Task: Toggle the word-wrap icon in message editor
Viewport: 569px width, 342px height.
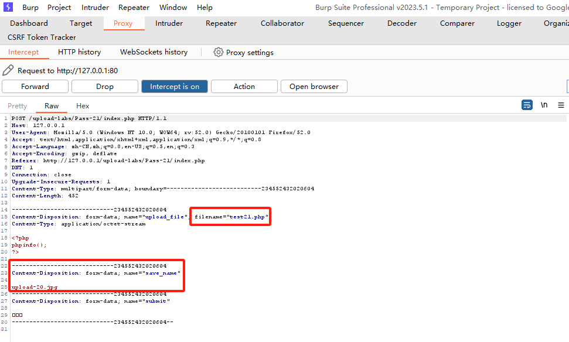Action: (527, 105)
